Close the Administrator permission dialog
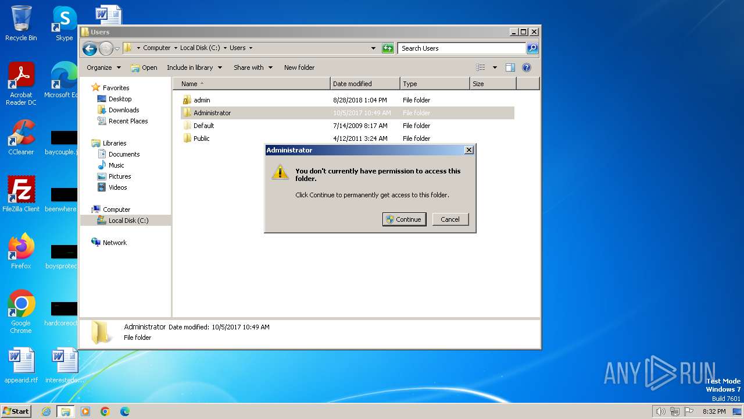Viewport: 744px width, 419px height. point(469,150)
